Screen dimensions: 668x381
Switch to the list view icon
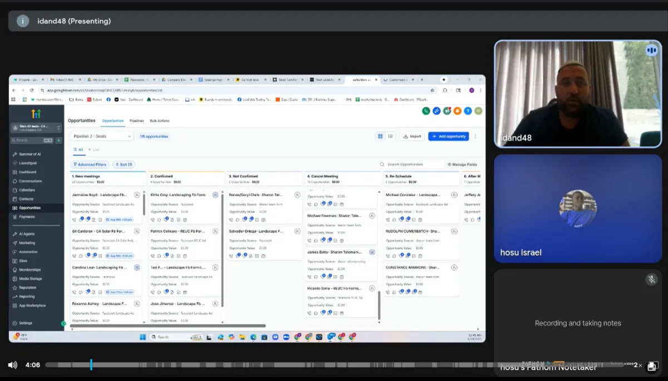[x=390, y=136]
